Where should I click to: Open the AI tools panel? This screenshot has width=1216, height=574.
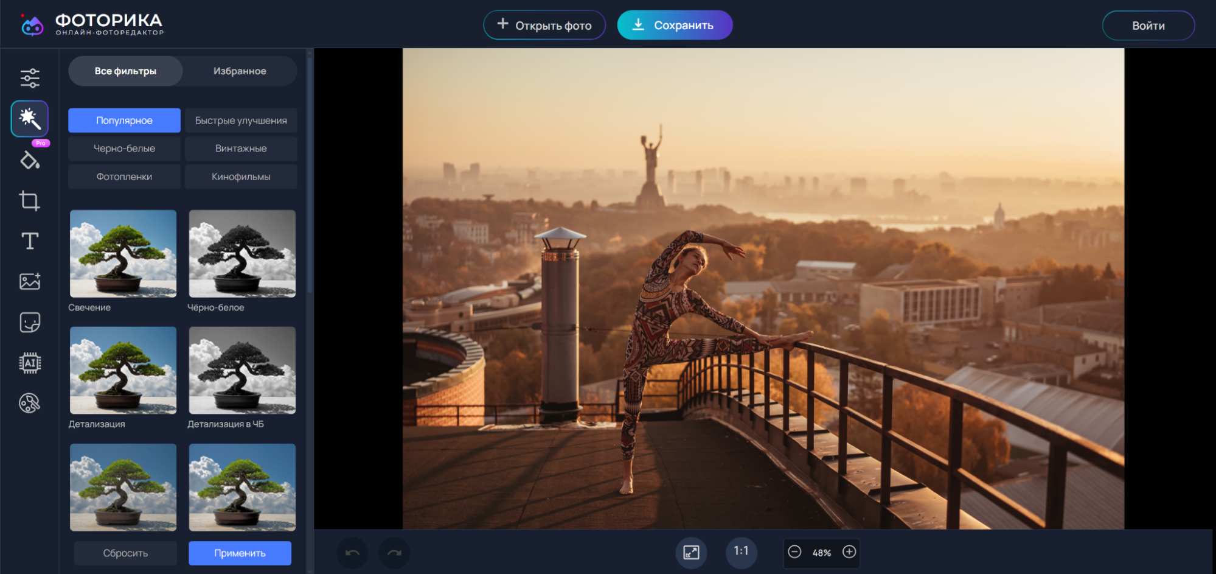click(x=30, y=363)
